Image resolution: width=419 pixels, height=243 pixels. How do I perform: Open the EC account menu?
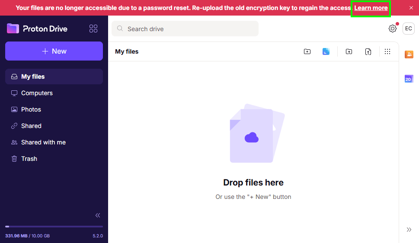[x=409, y=29]
